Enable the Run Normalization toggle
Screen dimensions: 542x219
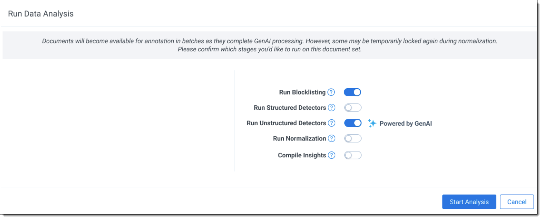[353, 139]
